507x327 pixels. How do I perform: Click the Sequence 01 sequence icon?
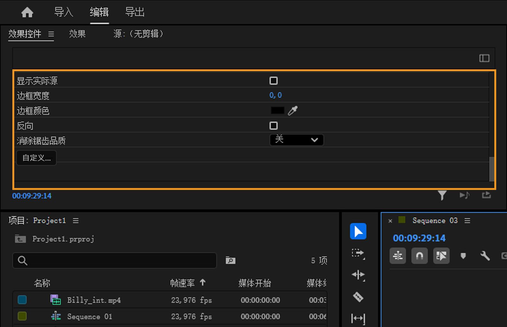56,316
